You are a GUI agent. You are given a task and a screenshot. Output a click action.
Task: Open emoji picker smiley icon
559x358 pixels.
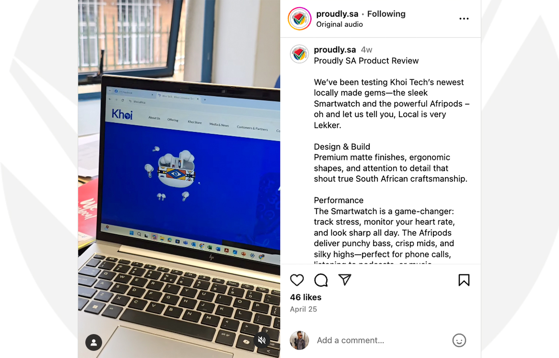pyautogui.click(x=459, y=340)
